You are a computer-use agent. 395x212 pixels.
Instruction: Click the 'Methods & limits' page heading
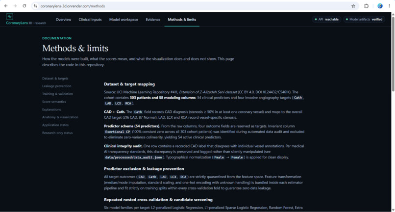tap(75, 48)
